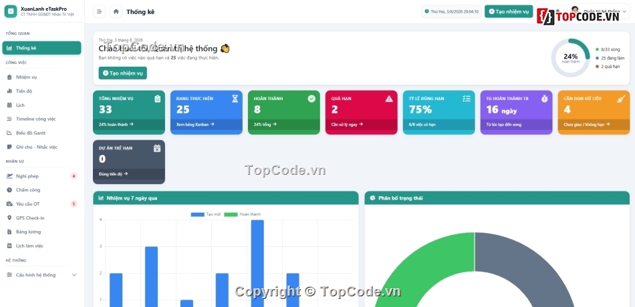Click the 24% hoàn thành progress ring
Viewport: 635px width, 307px height.
[x=571, y=58]
